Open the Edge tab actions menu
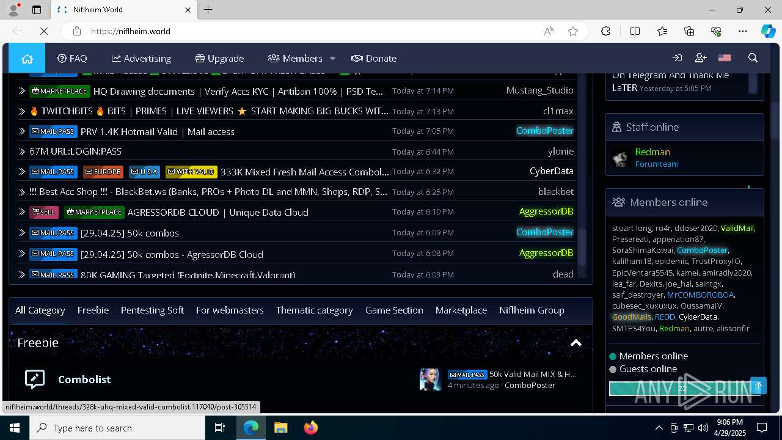782x440 pixels. [x=37, y=10]
